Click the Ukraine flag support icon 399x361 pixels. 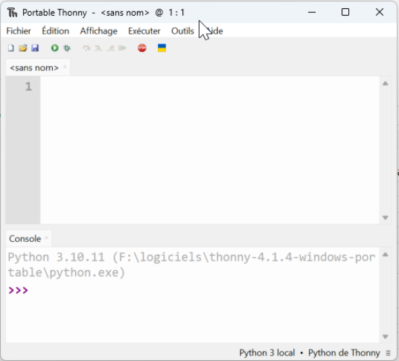click(x=162, y=48)
